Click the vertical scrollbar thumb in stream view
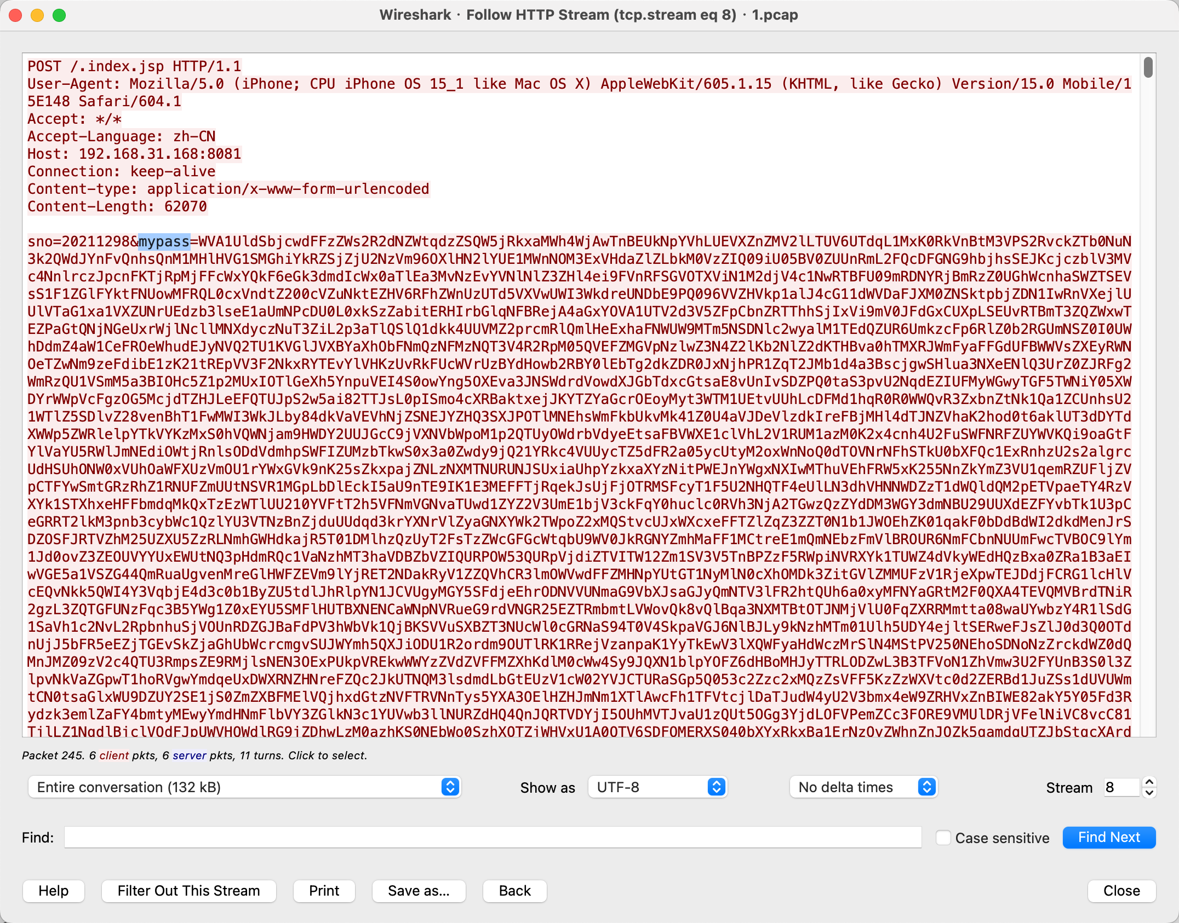Viewport: 1179px width, 923px height. pyautogui.click(x=1148, y=67)
